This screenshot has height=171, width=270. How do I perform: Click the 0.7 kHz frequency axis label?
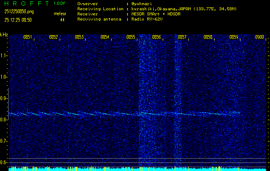click(x=4, y=141)
